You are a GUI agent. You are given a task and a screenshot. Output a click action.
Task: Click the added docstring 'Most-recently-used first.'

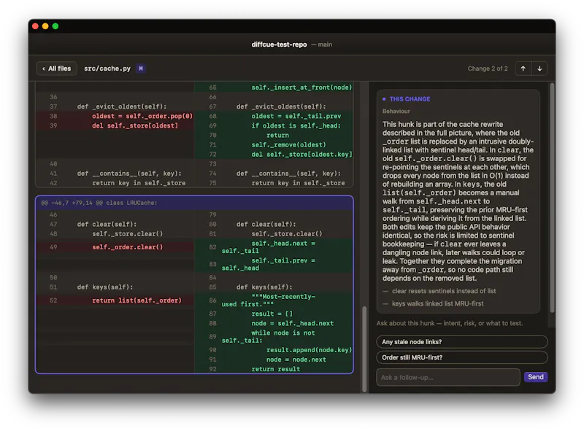(269, 300)
